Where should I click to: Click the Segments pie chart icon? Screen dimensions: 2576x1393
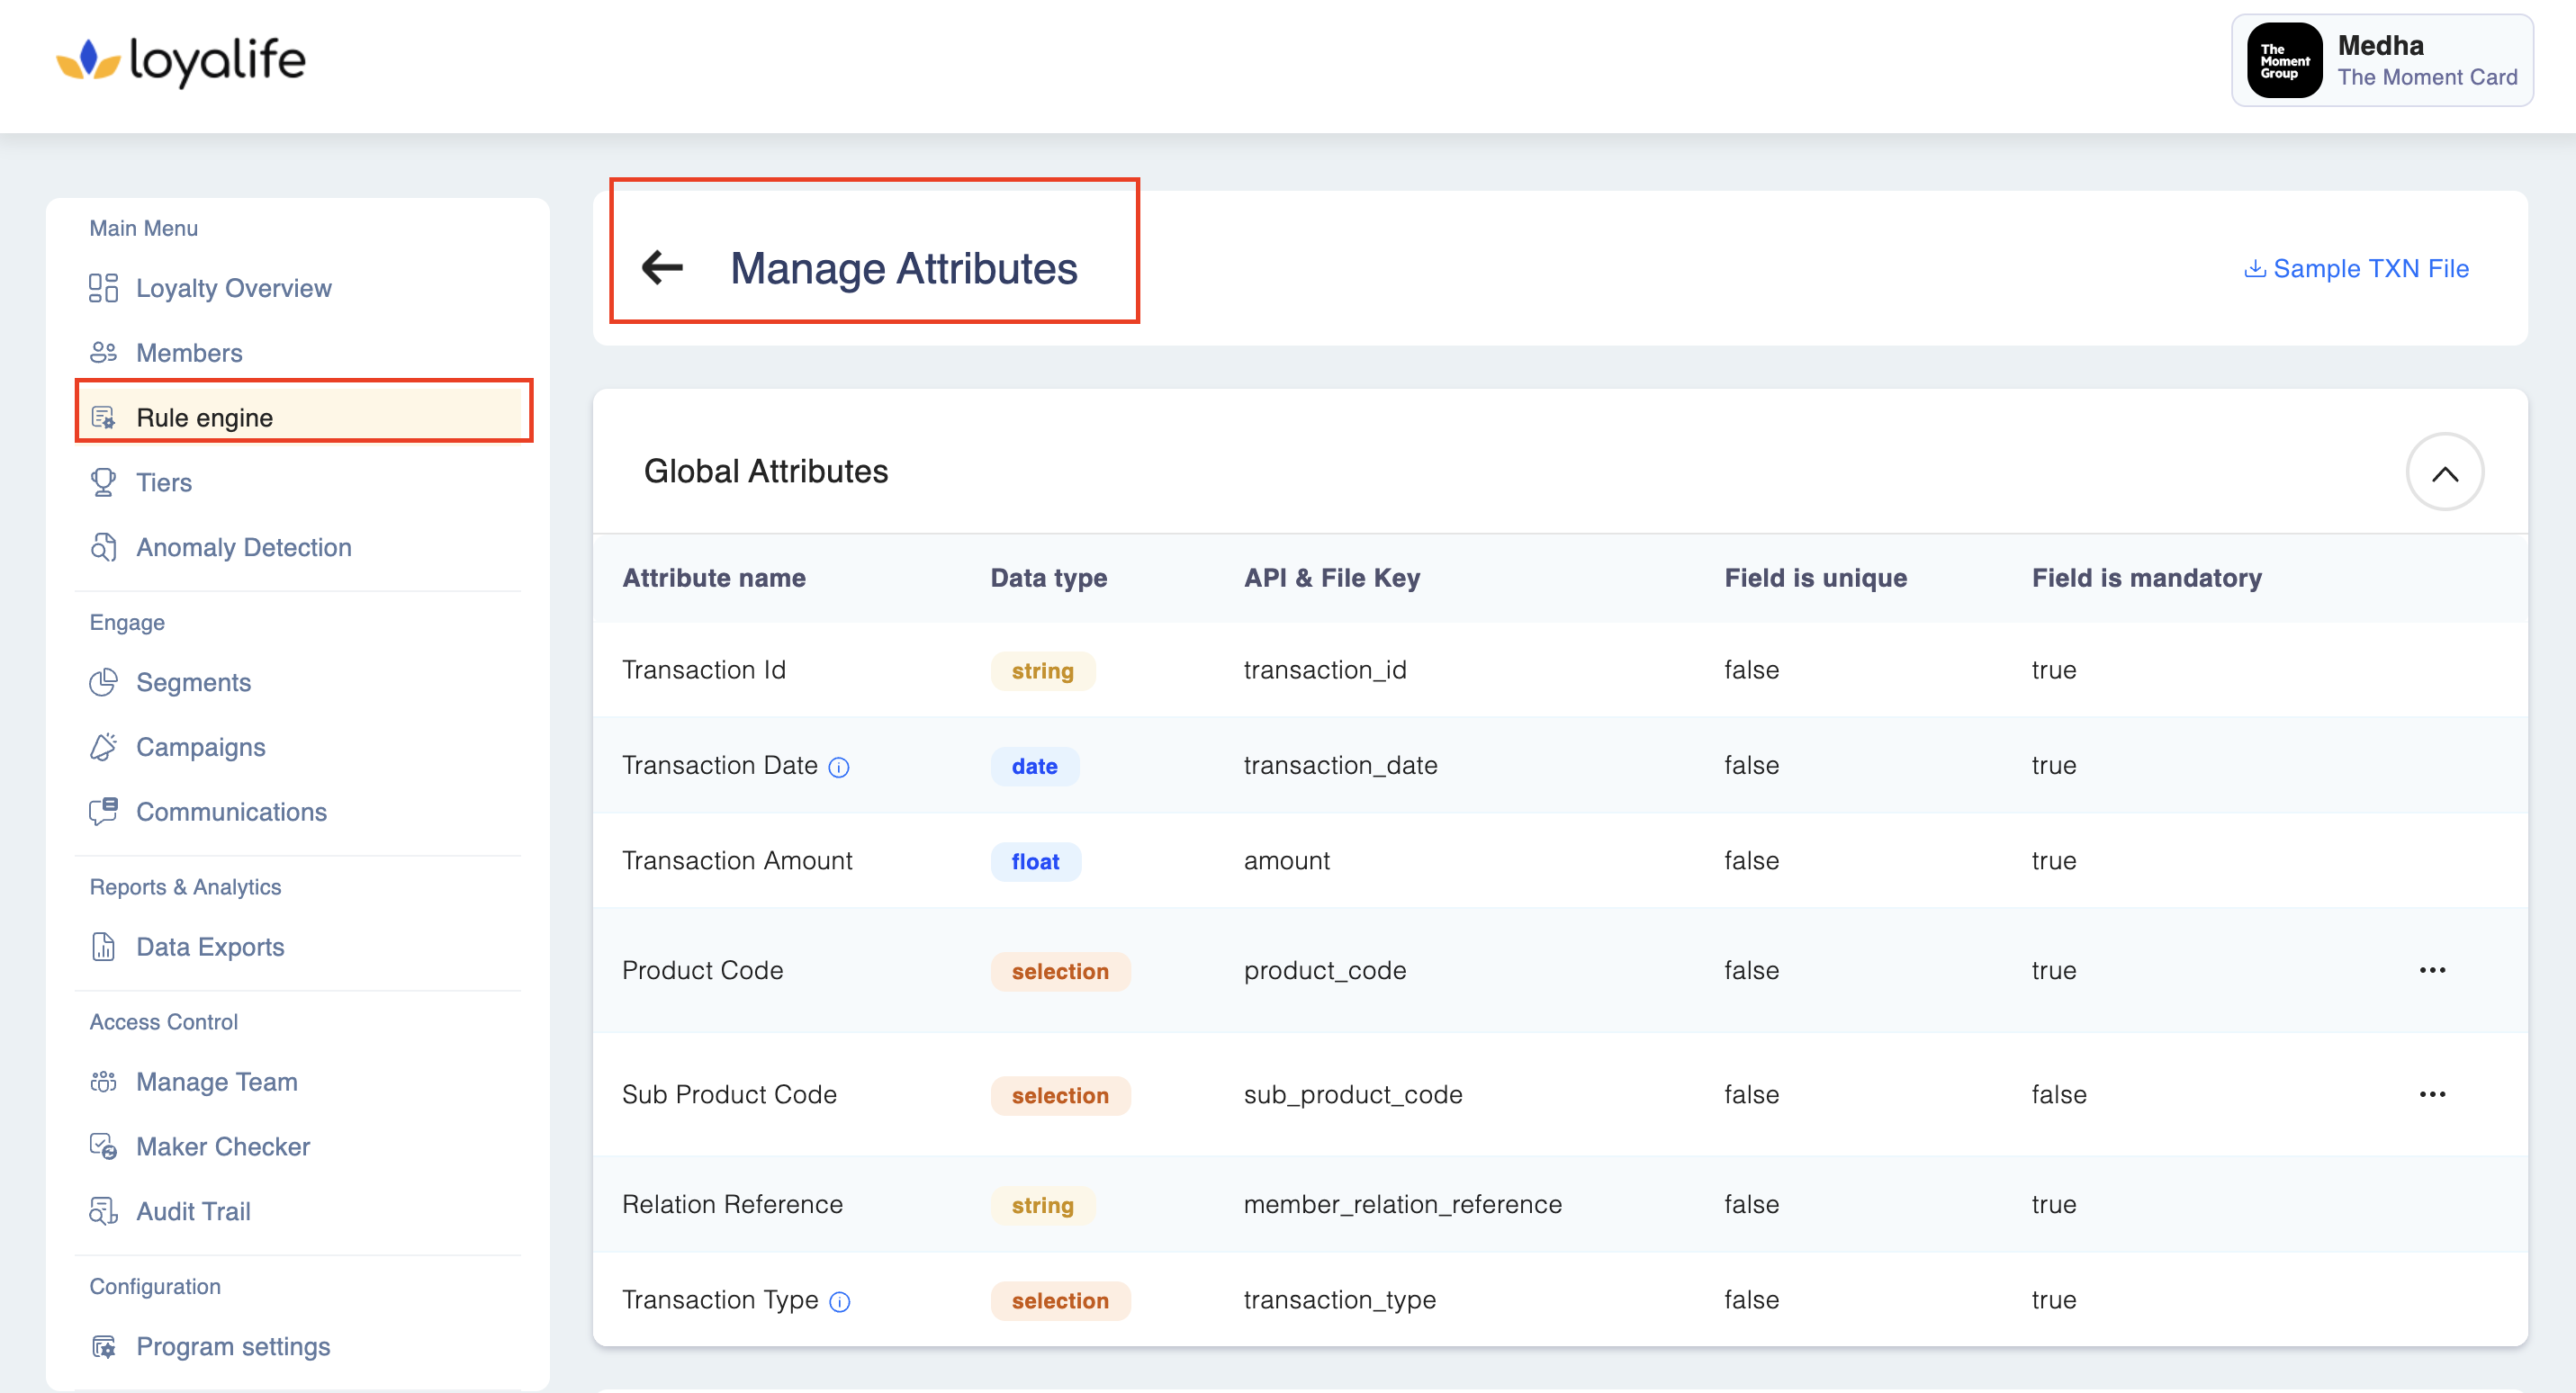tap(103, 683)
